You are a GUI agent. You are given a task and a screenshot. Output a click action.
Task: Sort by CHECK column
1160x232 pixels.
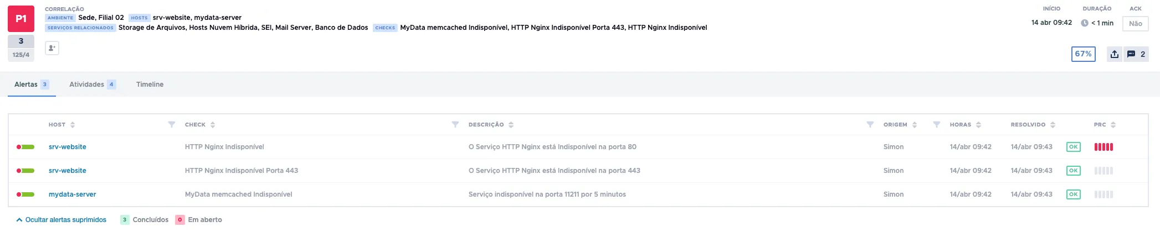[x=213, y=125]
